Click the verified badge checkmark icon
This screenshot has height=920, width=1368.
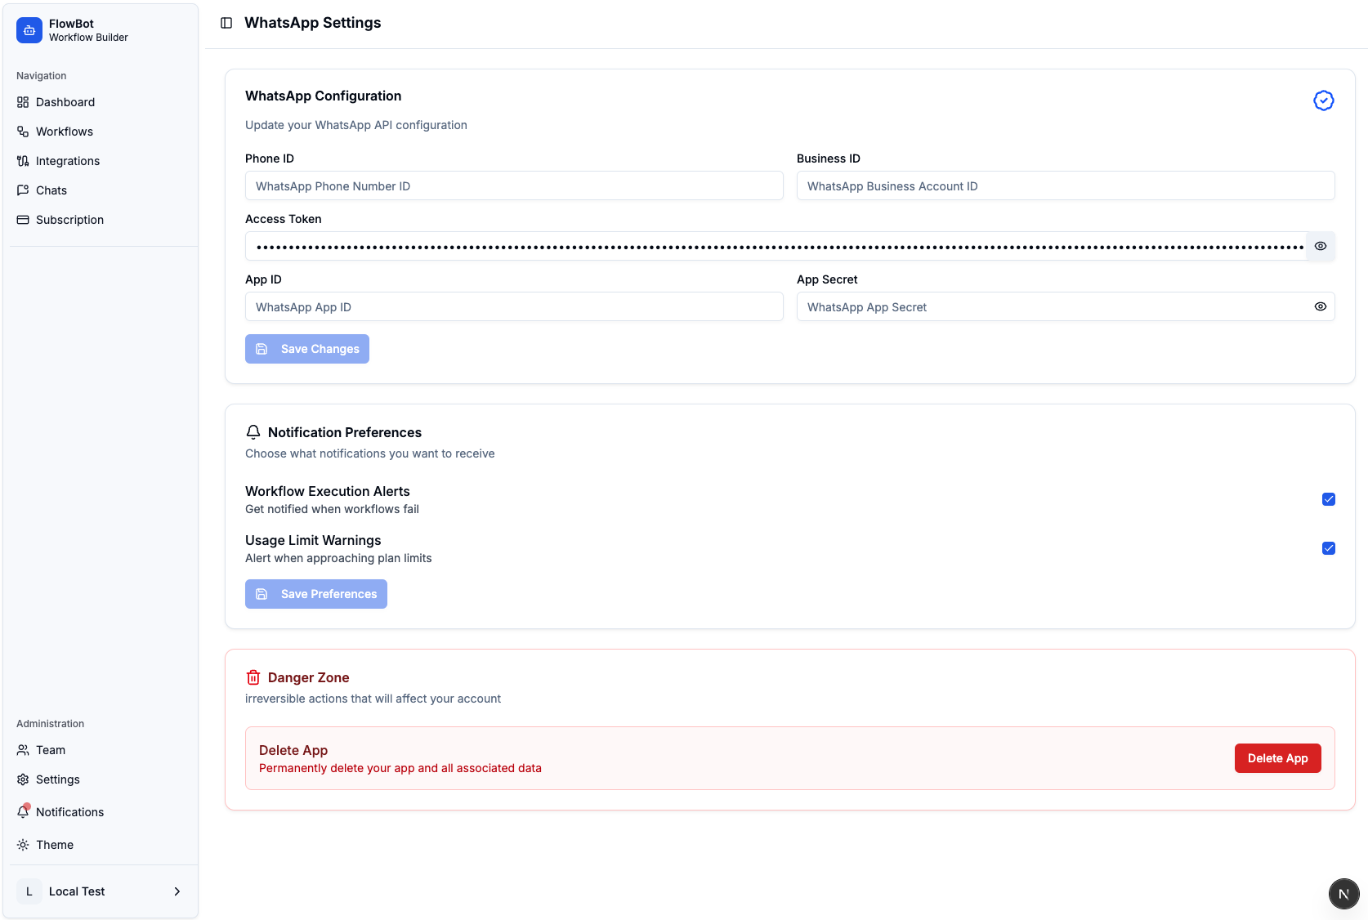point(1323,100)
